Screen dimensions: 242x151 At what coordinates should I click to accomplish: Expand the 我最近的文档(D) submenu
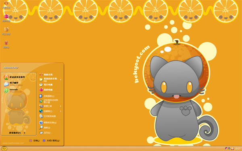point(50,79)
